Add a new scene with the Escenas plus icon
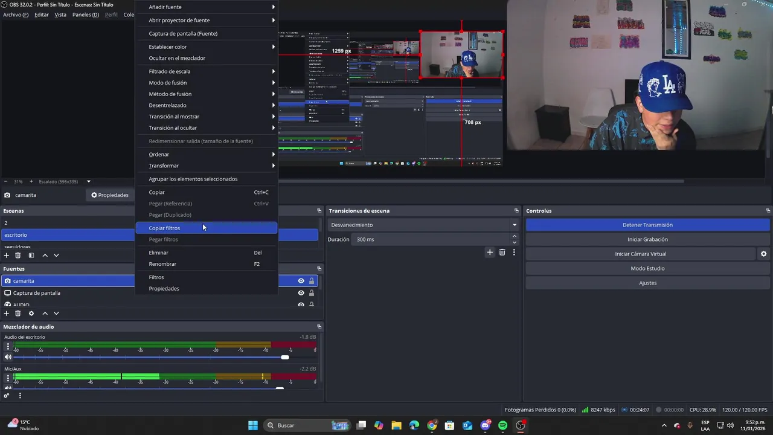The width and height of the screenshot is (773, 435). pos(7,256)
